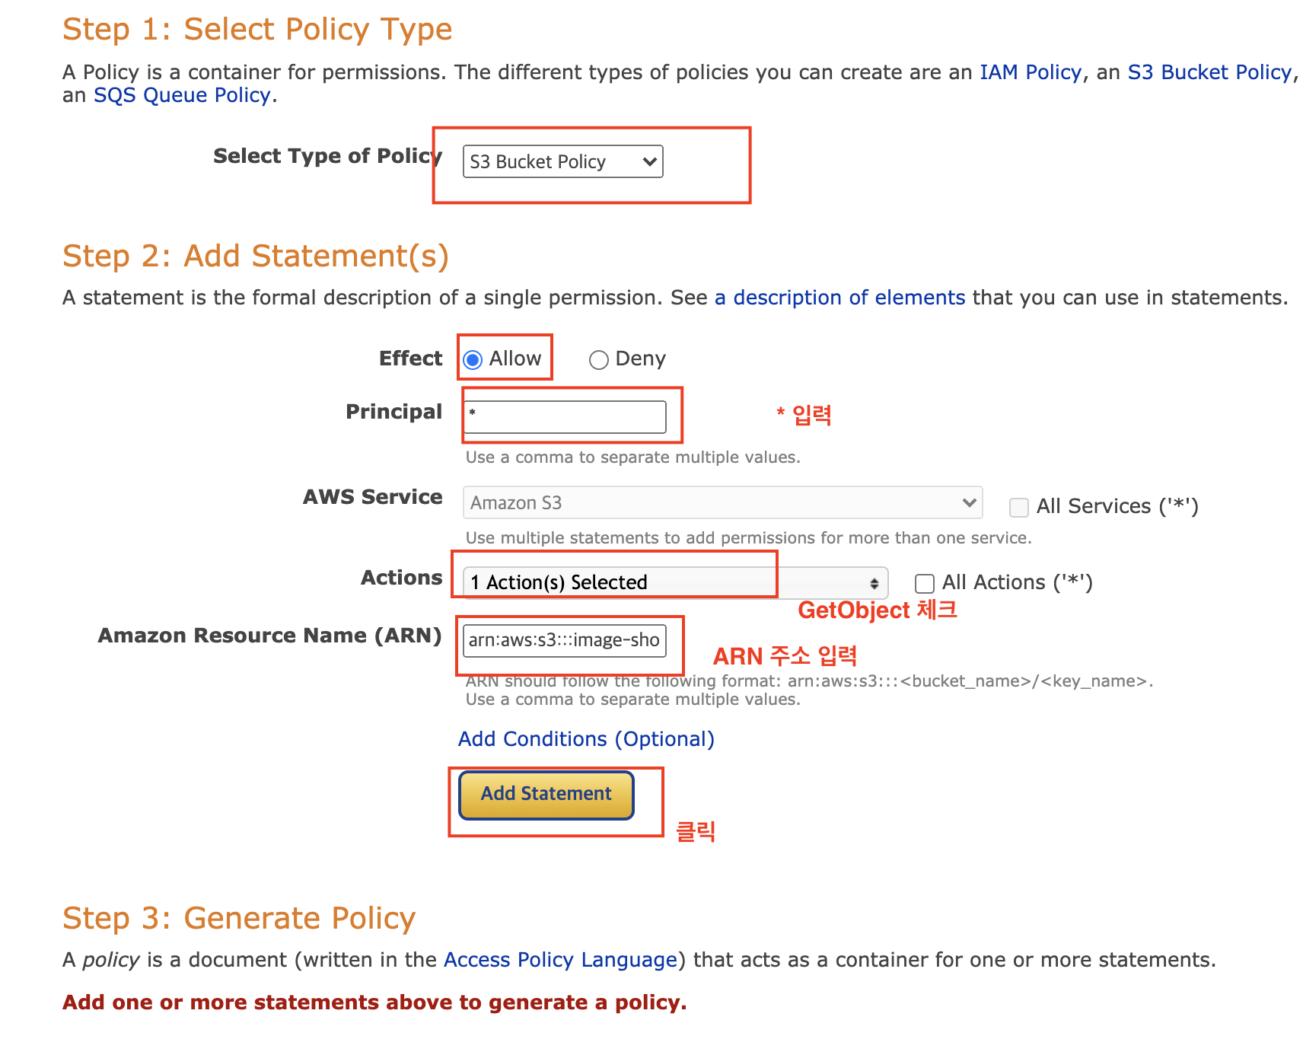This screenshot has width=1303, height=1055.
Task: Click the Amazon Resource Name (ARN) field
Action: [564, 640]
